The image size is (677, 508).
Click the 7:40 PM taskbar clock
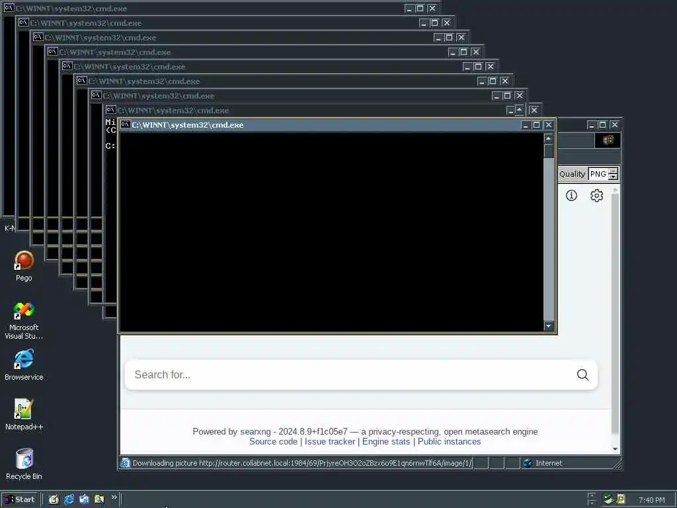click(651, 500)
